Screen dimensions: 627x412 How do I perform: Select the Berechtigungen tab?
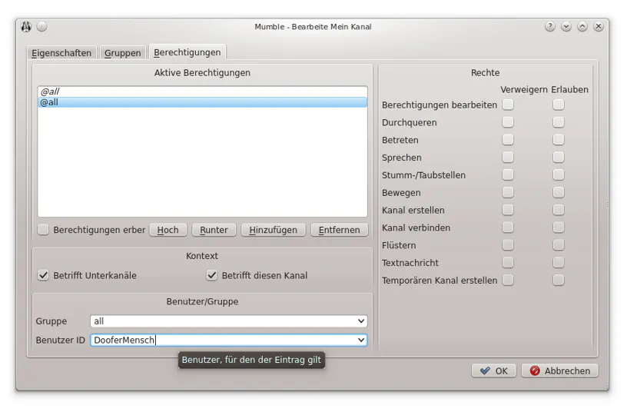(x=187, y=52)
